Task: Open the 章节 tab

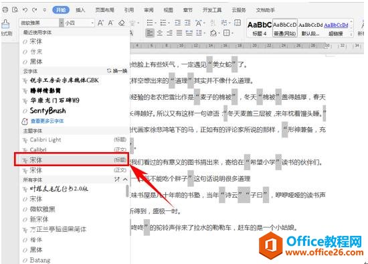Action: tap(187, 10)
